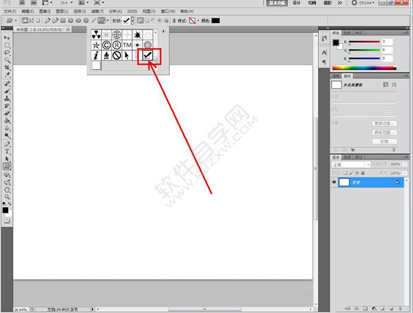Pick the registered trademark shape

tap(117, 45)
